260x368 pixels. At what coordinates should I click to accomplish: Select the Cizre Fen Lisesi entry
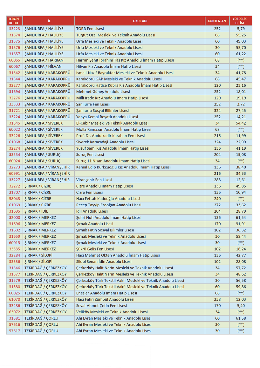pyautogui.click(x=89, y=192)
